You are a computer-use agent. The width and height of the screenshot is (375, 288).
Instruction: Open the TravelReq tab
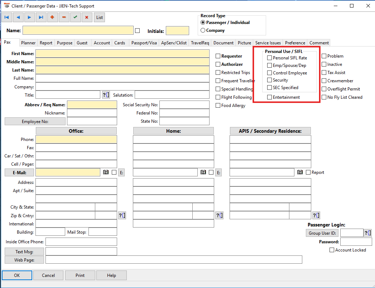200,43
